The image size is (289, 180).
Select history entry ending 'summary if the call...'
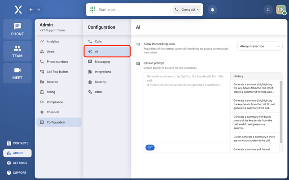[x=255, y=104]
